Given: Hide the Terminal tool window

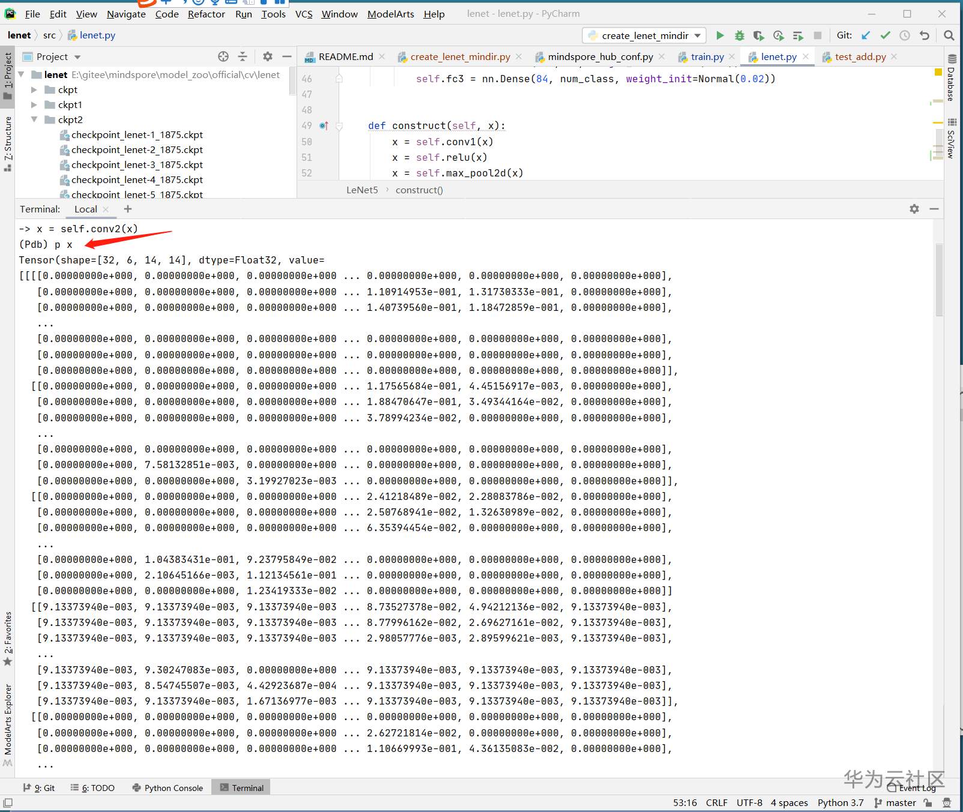Looking at the screenshot, I should (x=934, y=209).
